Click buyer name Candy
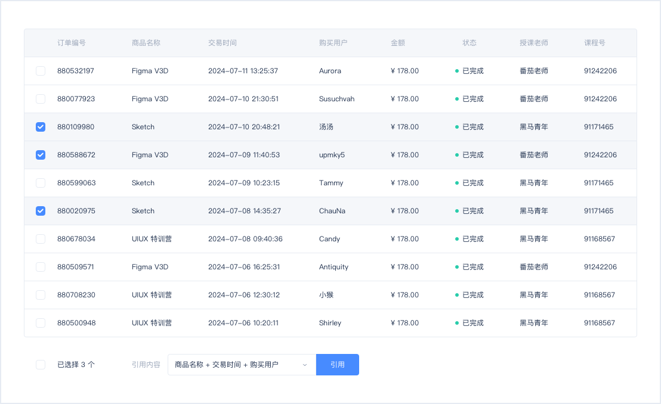Screen dimensions: 661x404 click(x=330, y=239)
